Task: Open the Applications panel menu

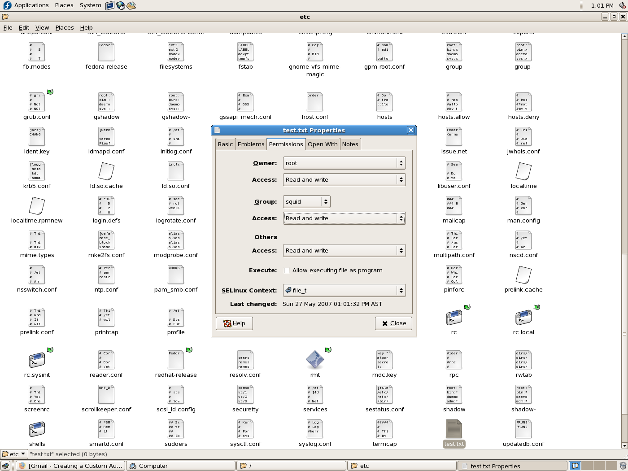Action: [31, 5]
